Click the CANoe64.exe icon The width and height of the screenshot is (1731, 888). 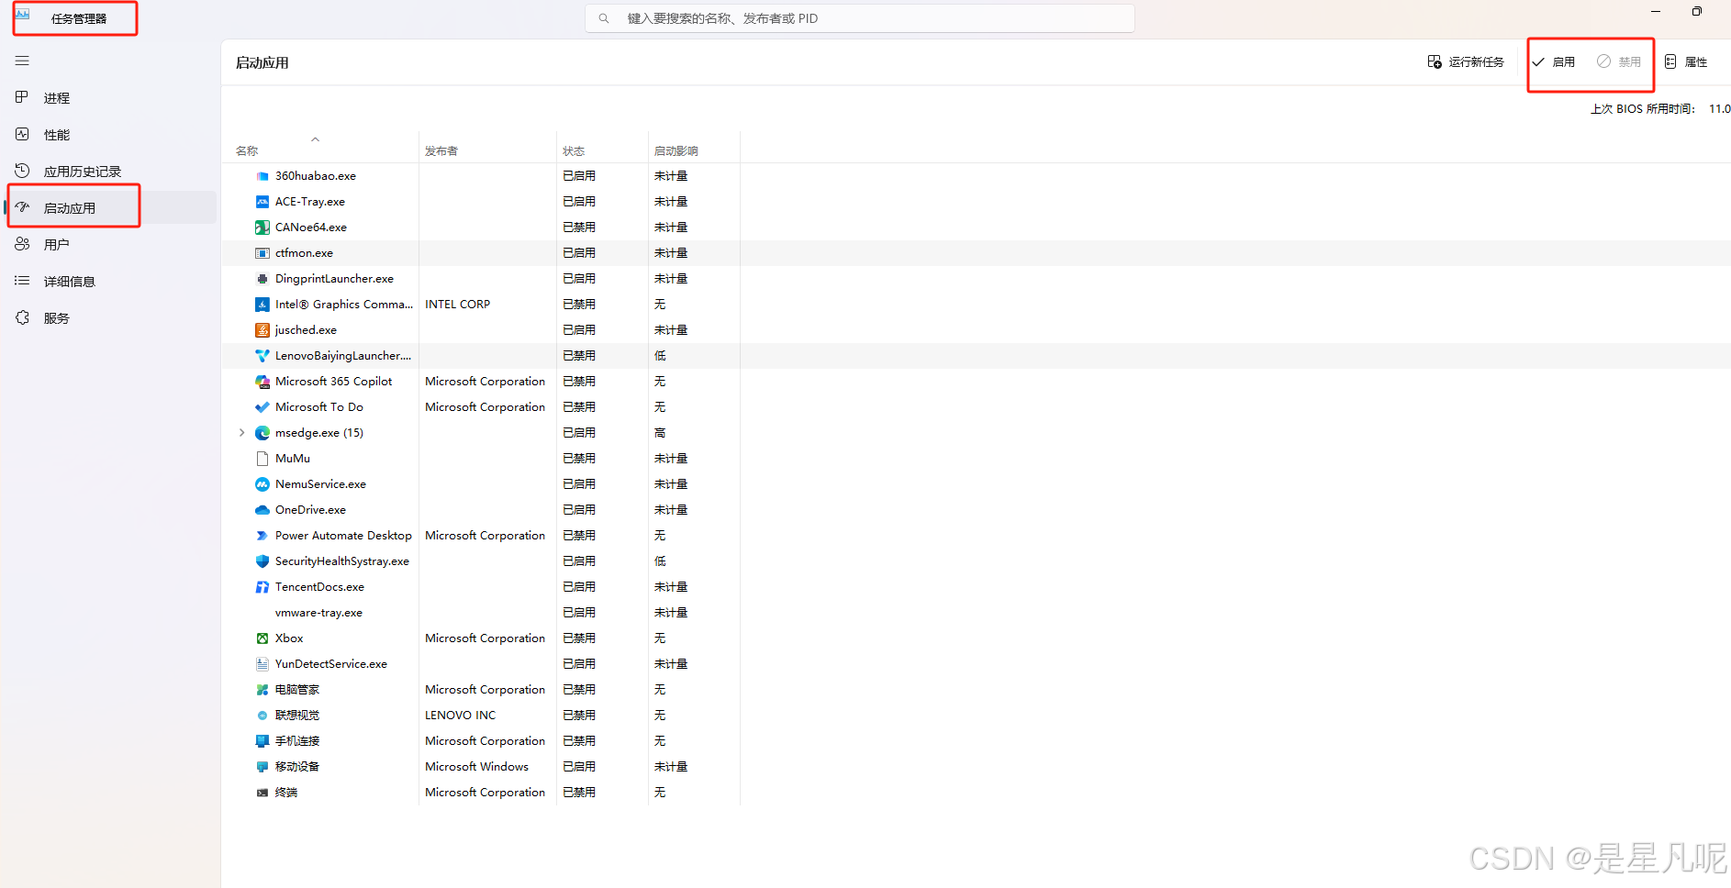tap(262, 228)
